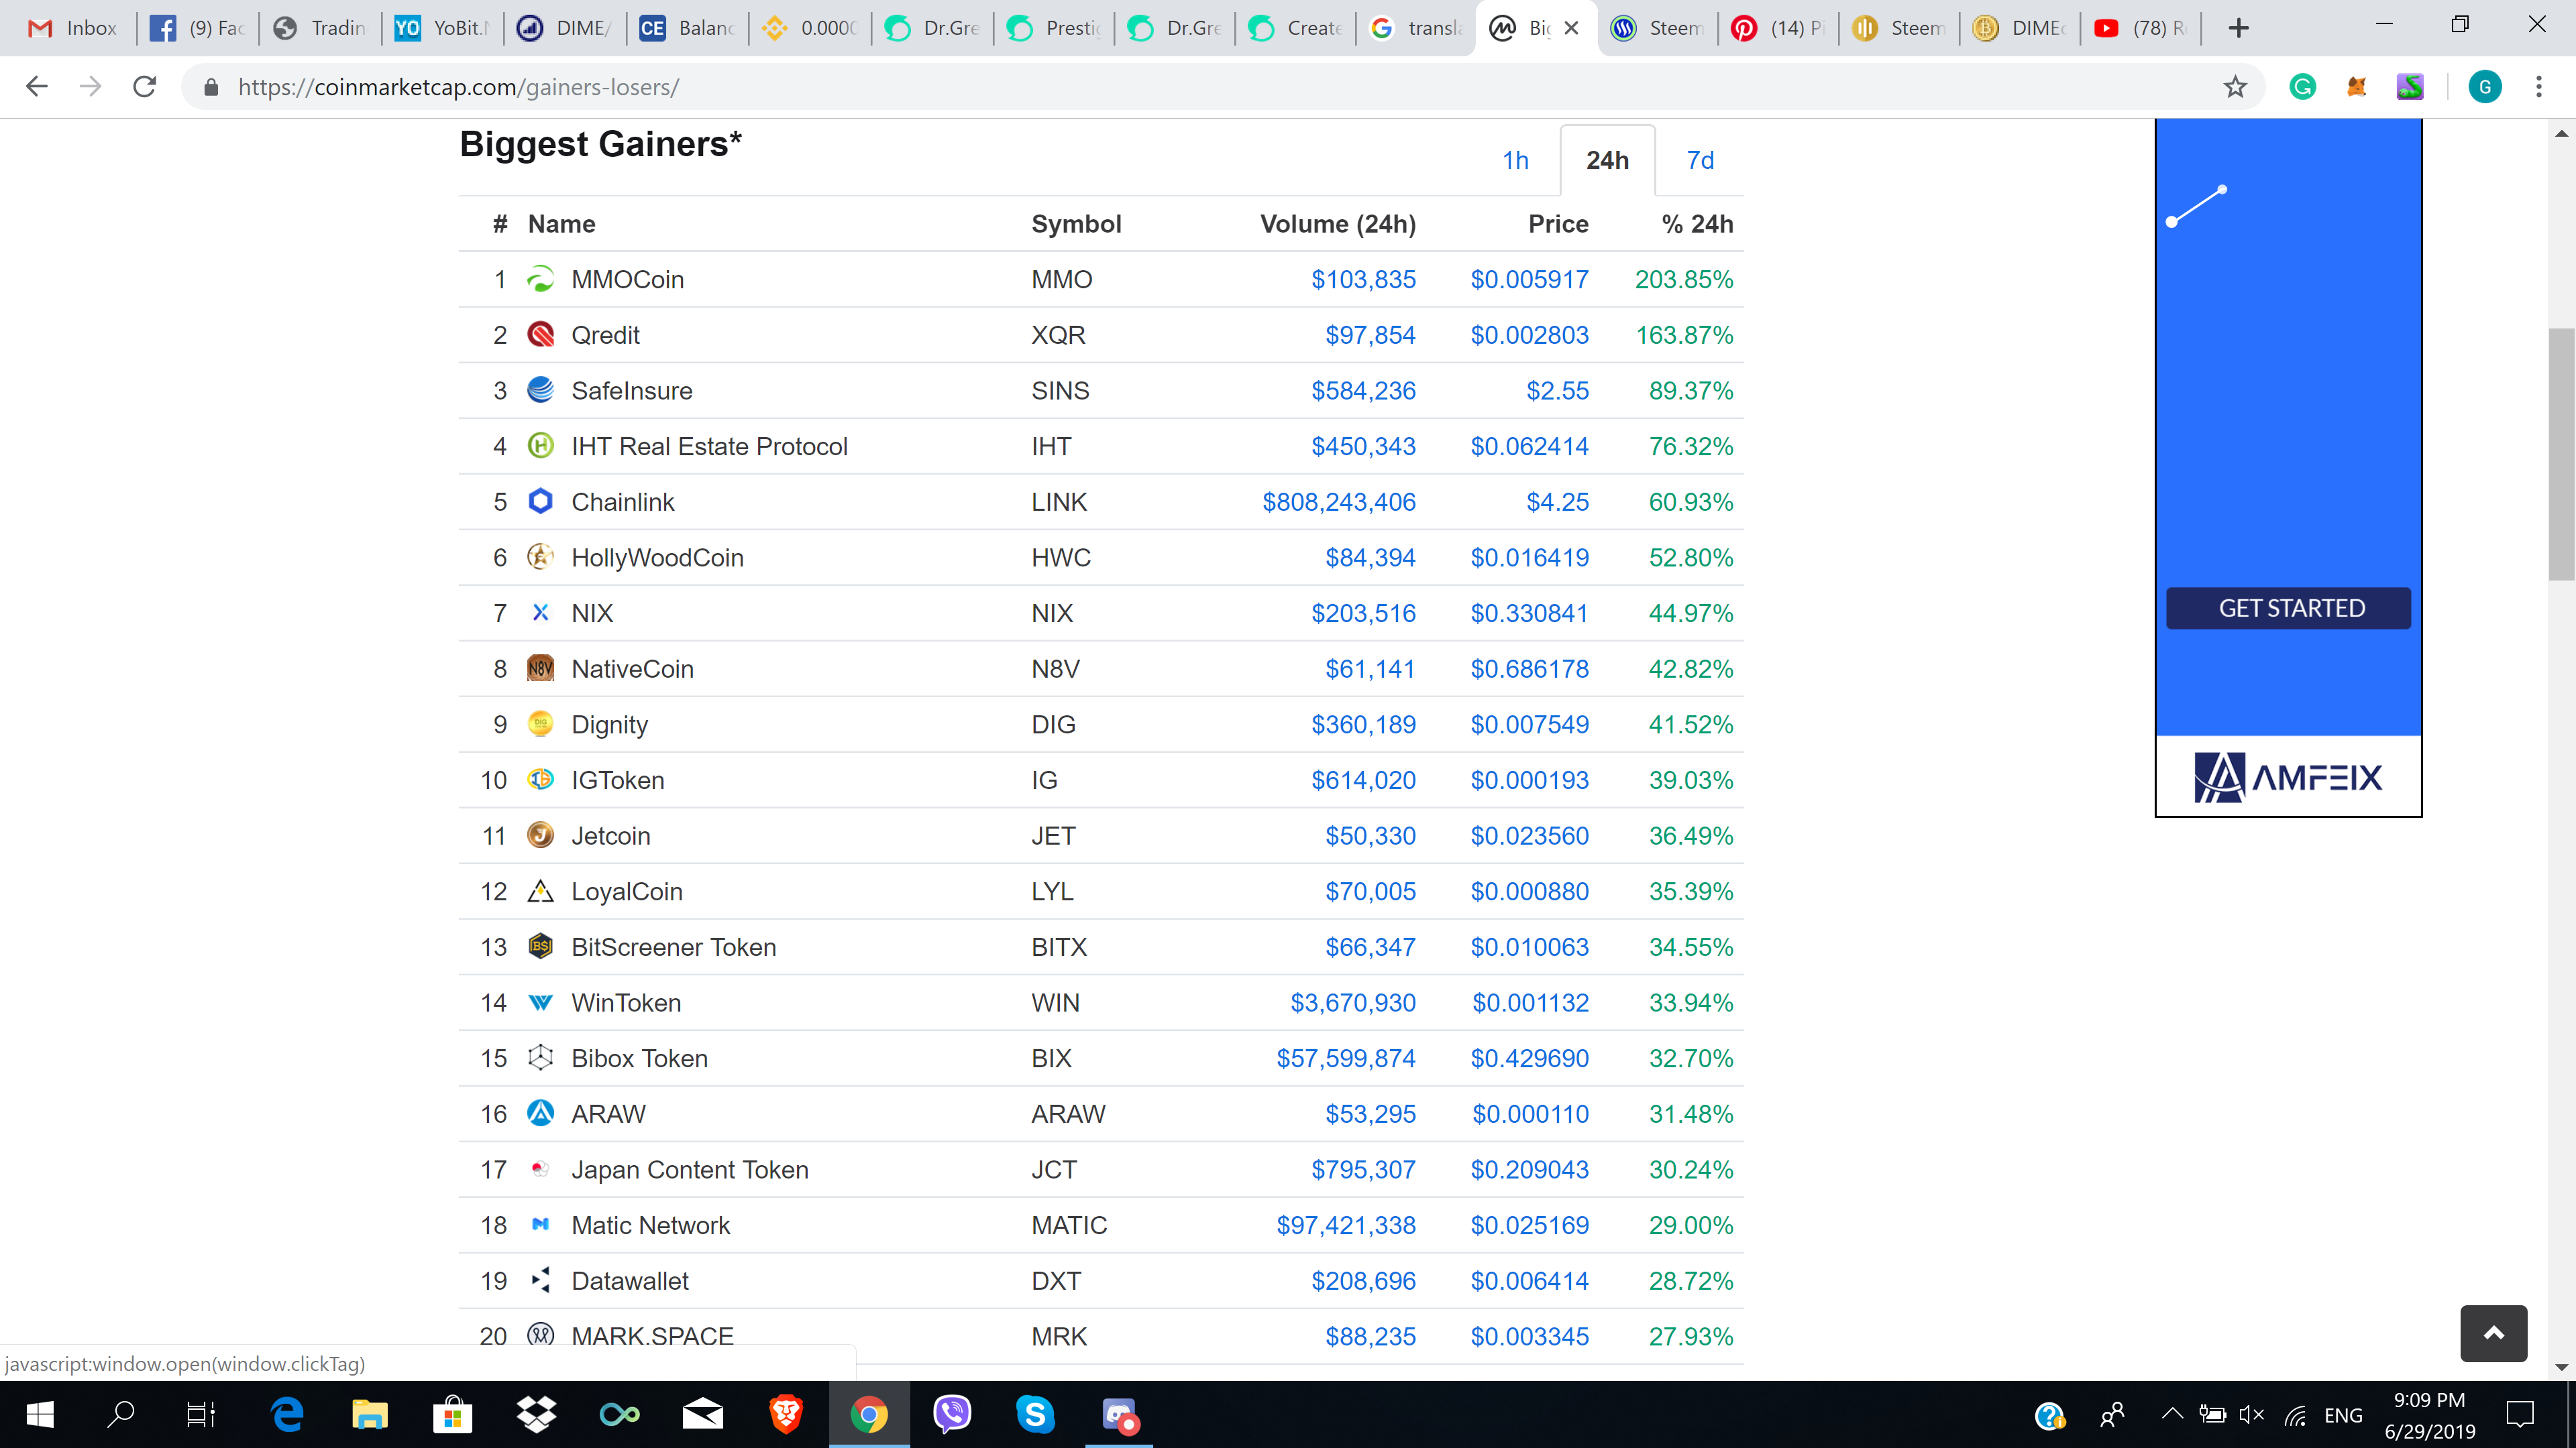This screenshot has height=1448, width=2576.
Task: Open Chrome's three-dot menu
Action: click(2538, 87)
